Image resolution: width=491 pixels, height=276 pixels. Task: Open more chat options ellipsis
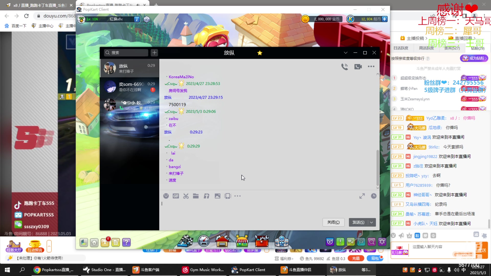pyautogui.click(x=371, y=66)
